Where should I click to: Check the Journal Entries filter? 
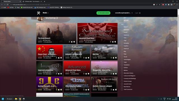tap(122, 84)
